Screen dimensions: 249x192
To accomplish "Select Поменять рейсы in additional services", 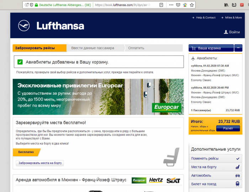I will [216, 158].
